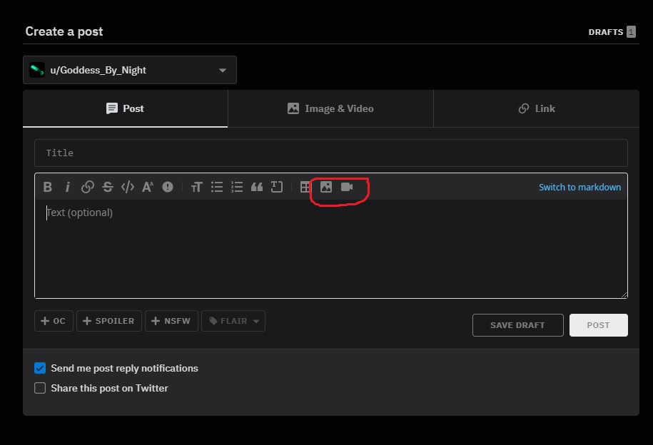653x445 pixels.
Task: Apply heading text style
Action: (x=196, y=187)
